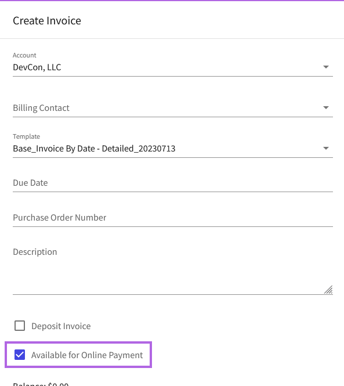Image resolution: width=344 pixels, height=386 pixels.
Task: Click the small Template field label
Action: [26, 136]
